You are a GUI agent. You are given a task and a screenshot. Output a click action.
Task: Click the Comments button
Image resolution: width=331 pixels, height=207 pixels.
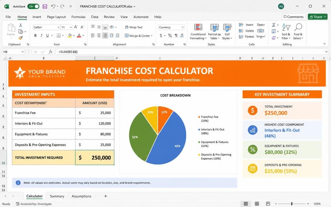pos(294,17)
